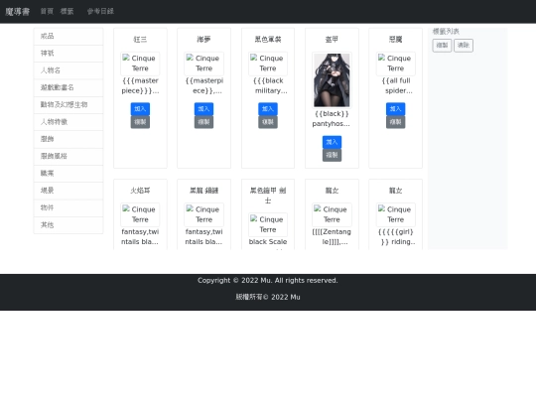Copy the 盔甲 card prompt with 複製

click(332, 155)
